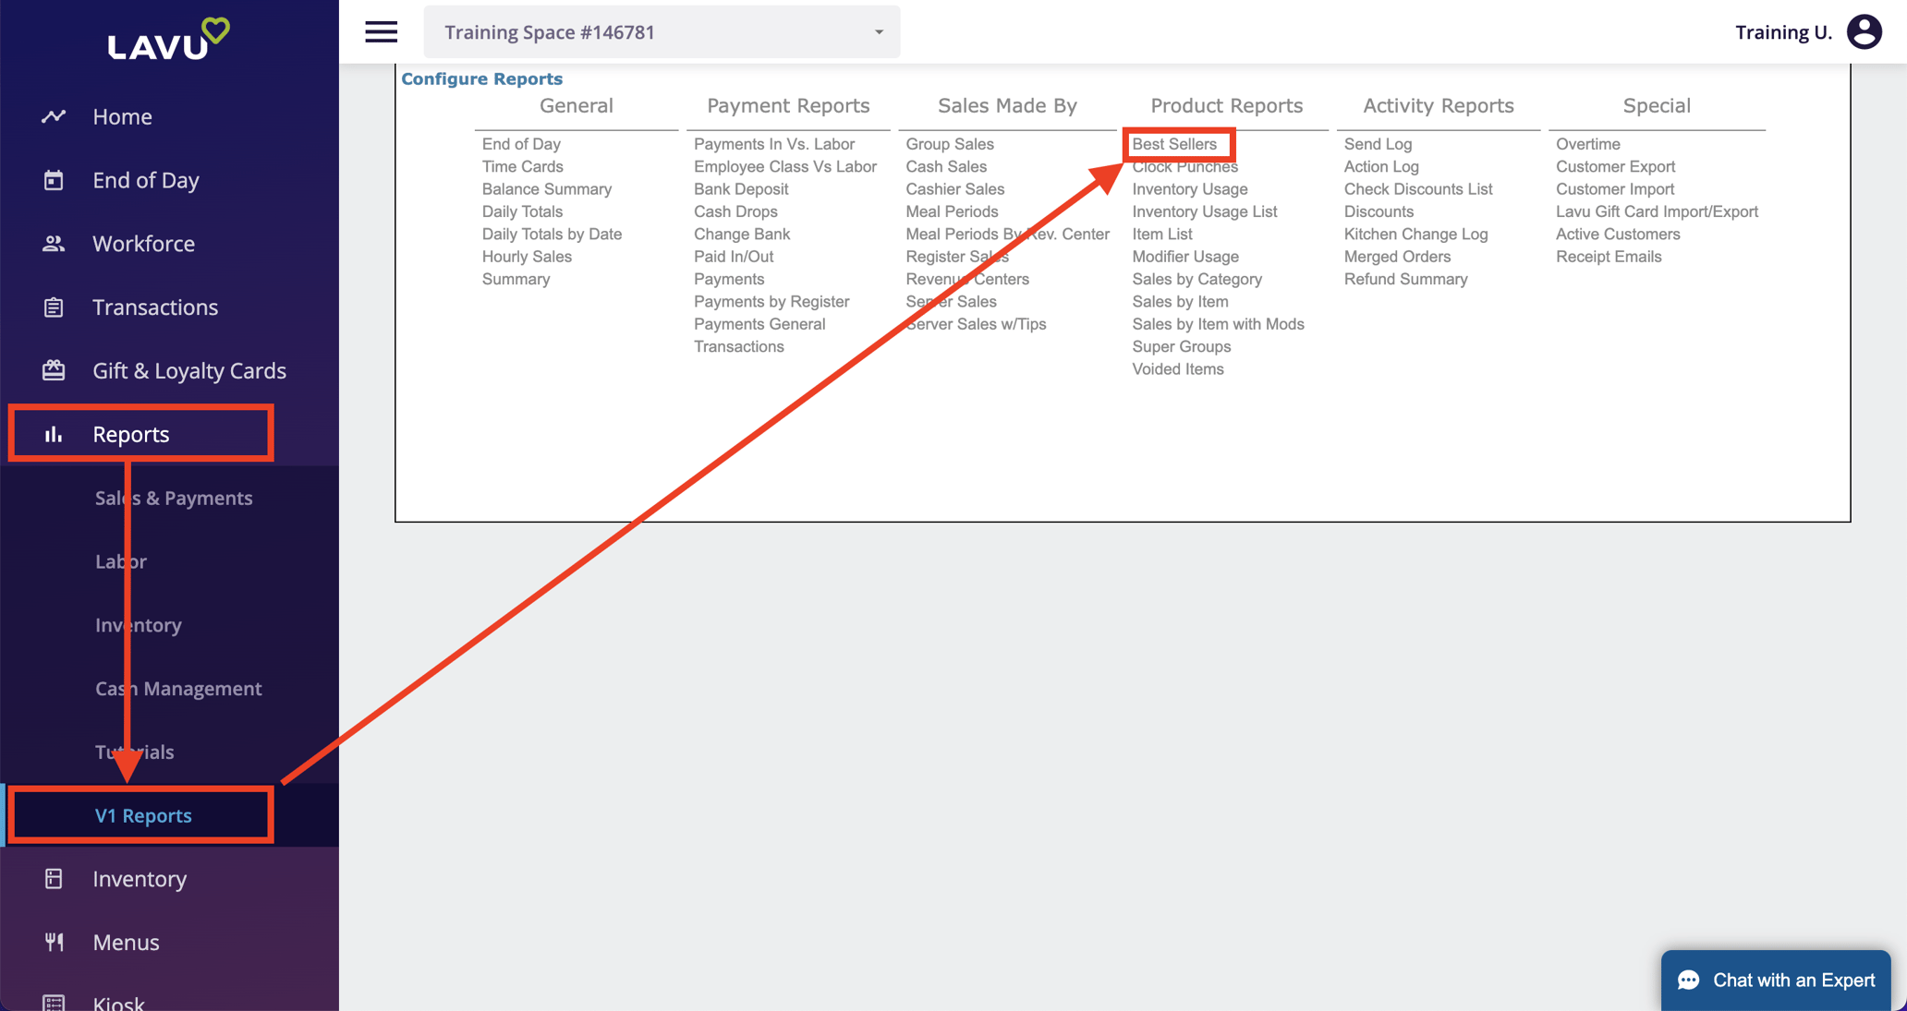Click the Gift & Loyalty Cards icon
The width and height of the screenshot is (1907, 1011).
point(54,370)
